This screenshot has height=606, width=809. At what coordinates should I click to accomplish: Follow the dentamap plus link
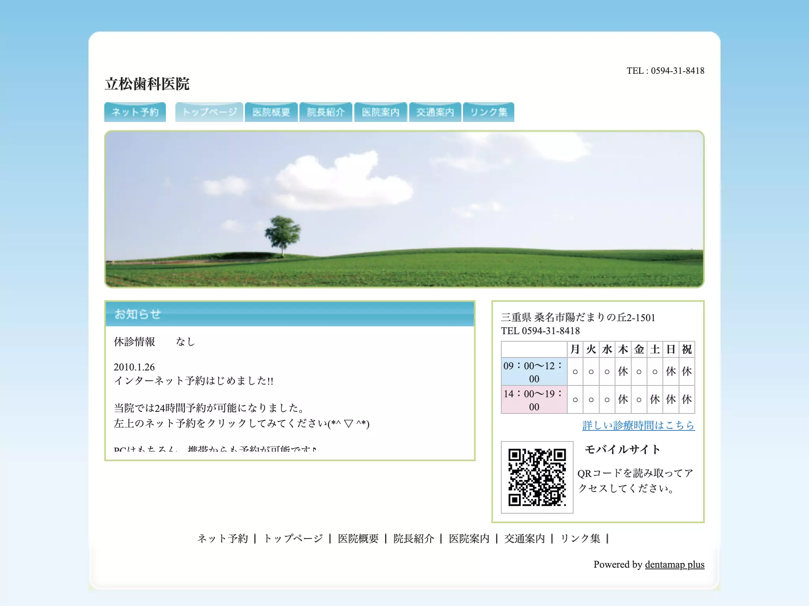point(675,565)
